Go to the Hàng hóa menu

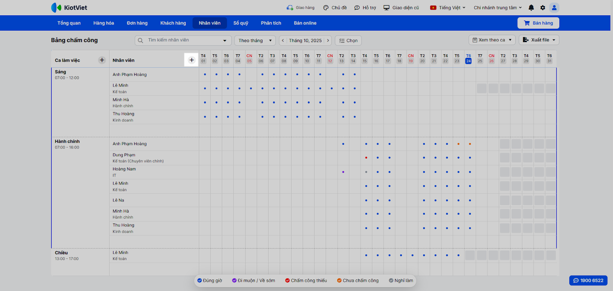[x=103, y=23]
